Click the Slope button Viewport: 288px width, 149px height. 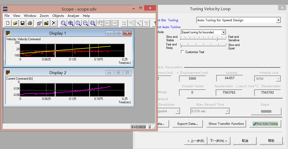click(x=266, y=111)
